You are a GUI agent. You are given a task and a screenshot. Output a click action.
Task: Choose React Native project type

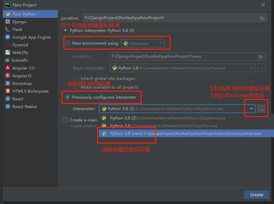point(30,107)
